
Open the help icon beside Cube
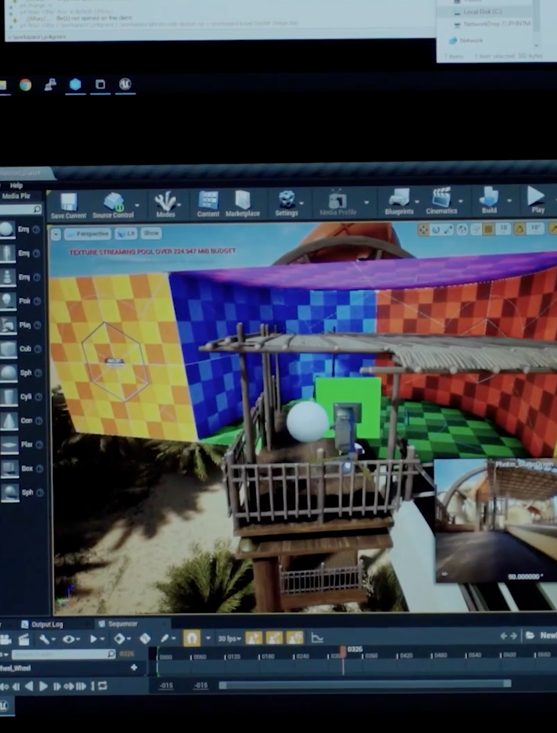(x=38, y=349)
